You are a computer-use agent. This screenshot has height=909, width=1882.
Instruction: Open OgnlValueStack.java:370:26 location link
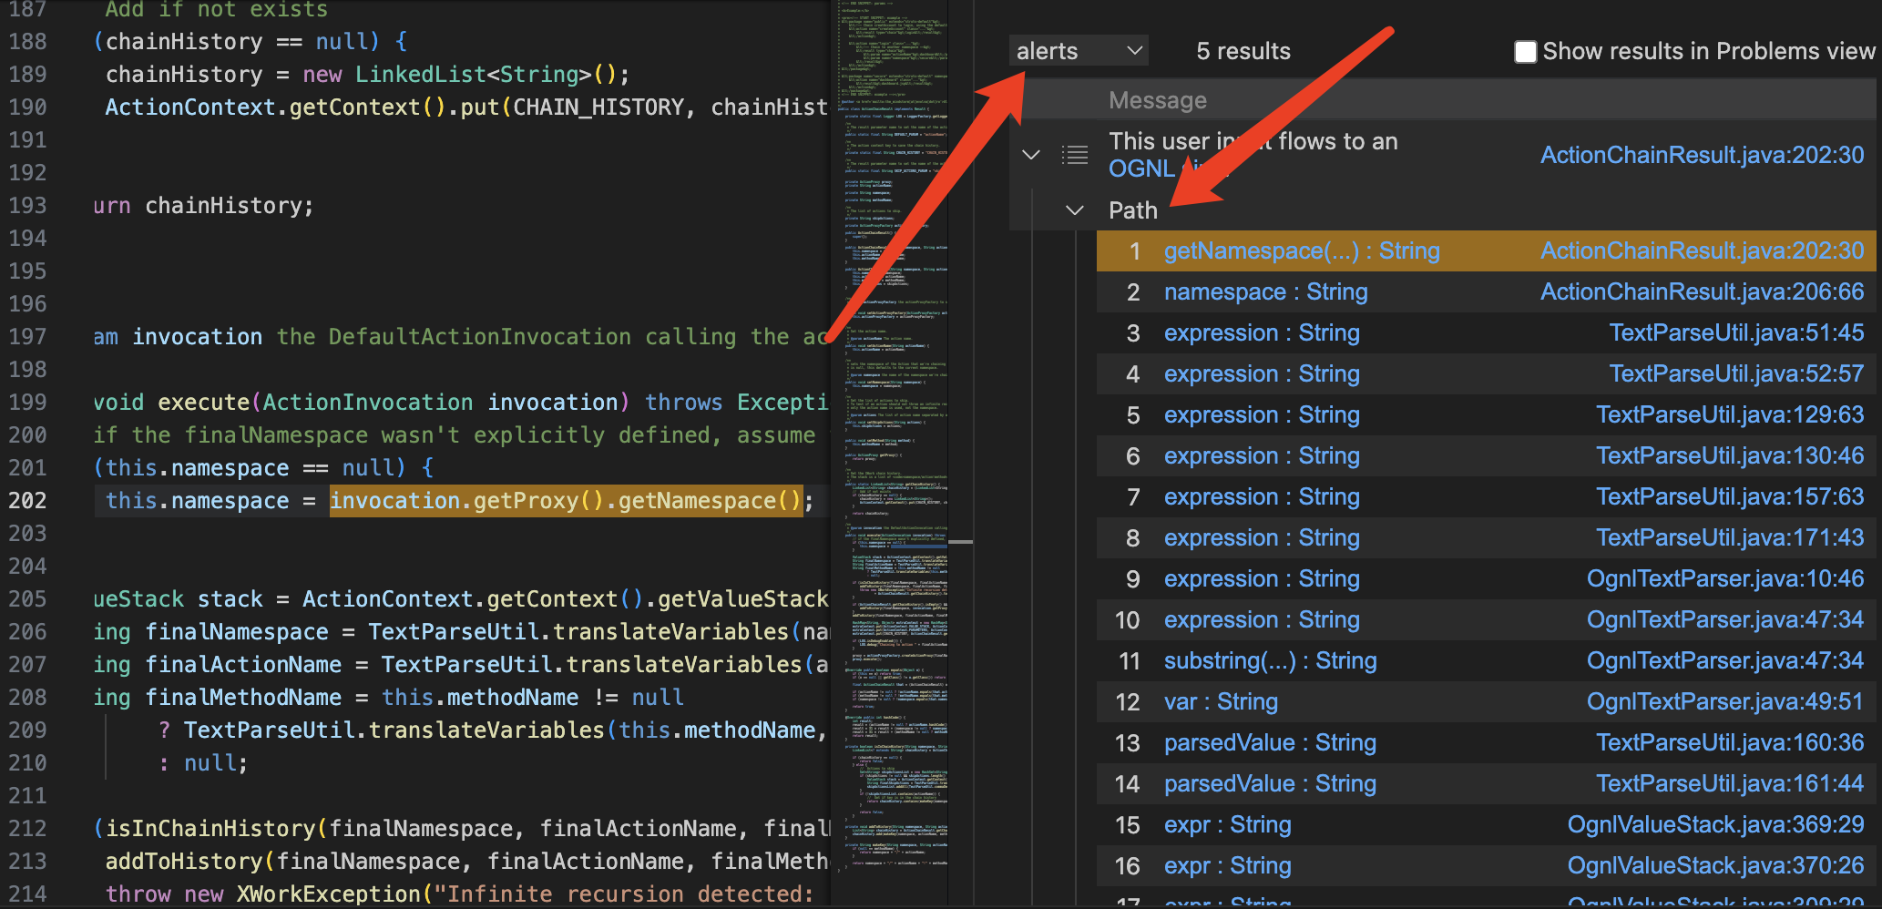coord(1715,865)
